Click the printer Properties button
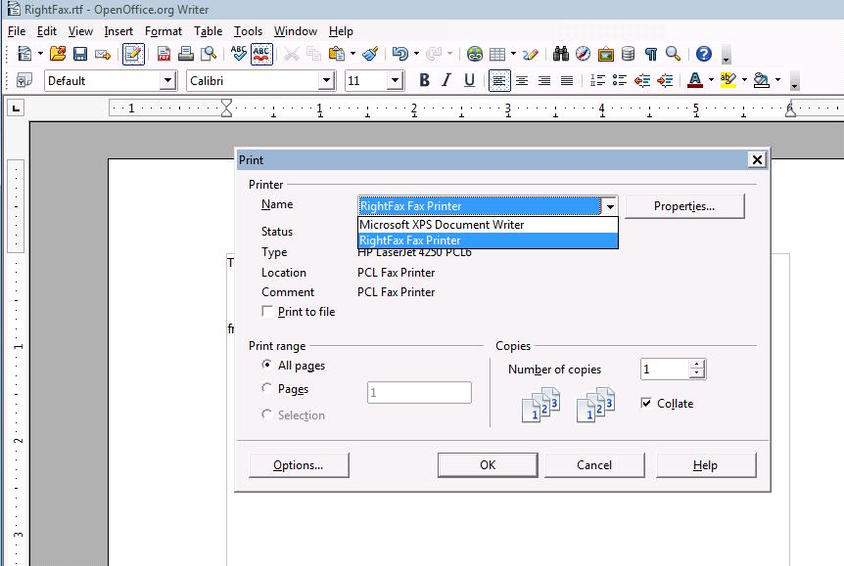The image size is (844, 566). point(684,206)
